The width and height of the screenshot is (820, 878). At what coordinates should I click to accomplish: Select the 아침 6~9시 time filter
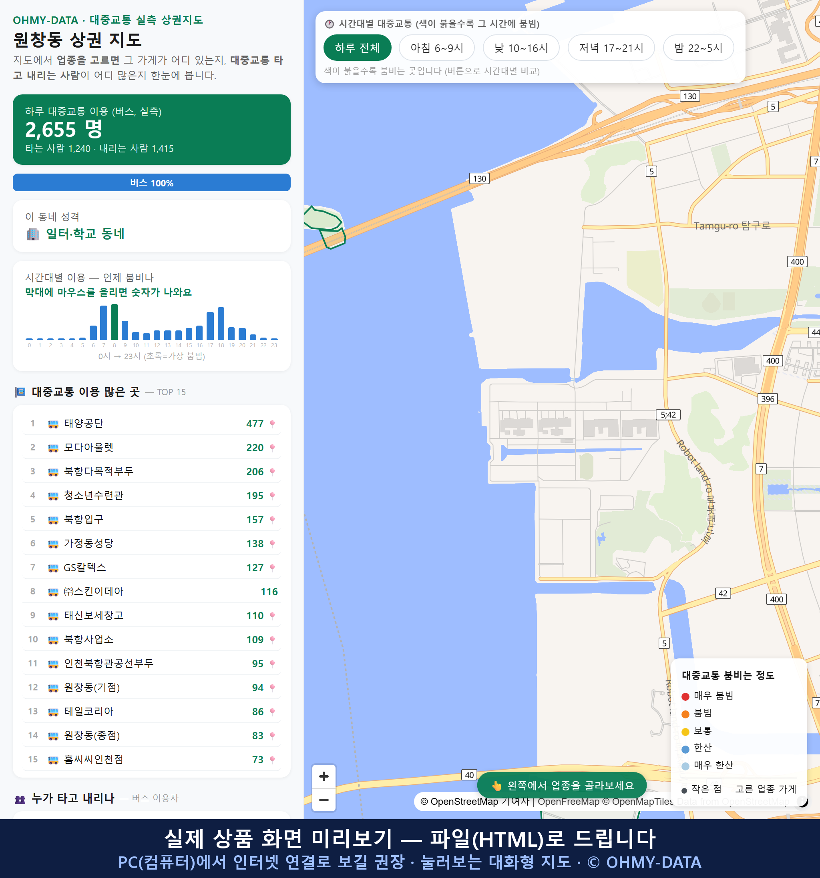437,48
